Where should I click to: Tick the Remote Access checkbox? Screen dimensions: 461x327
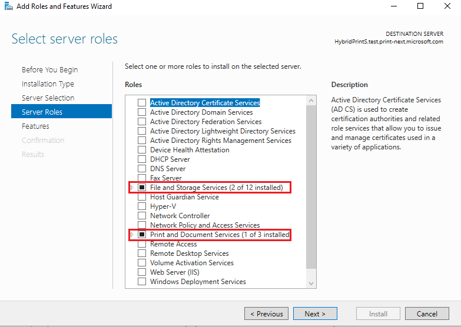tap(142, 243)
